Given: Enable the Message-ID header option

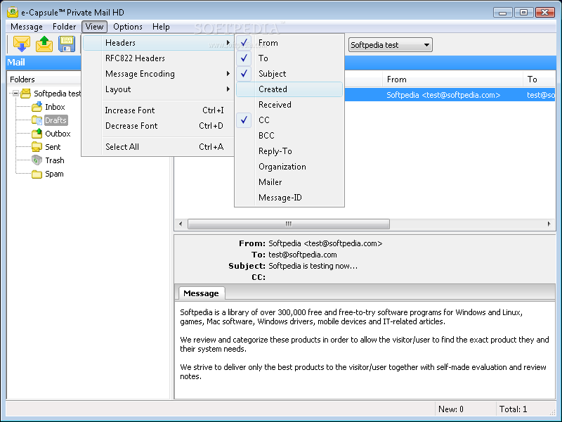Looking at the screenshot, I should point(289,198).
